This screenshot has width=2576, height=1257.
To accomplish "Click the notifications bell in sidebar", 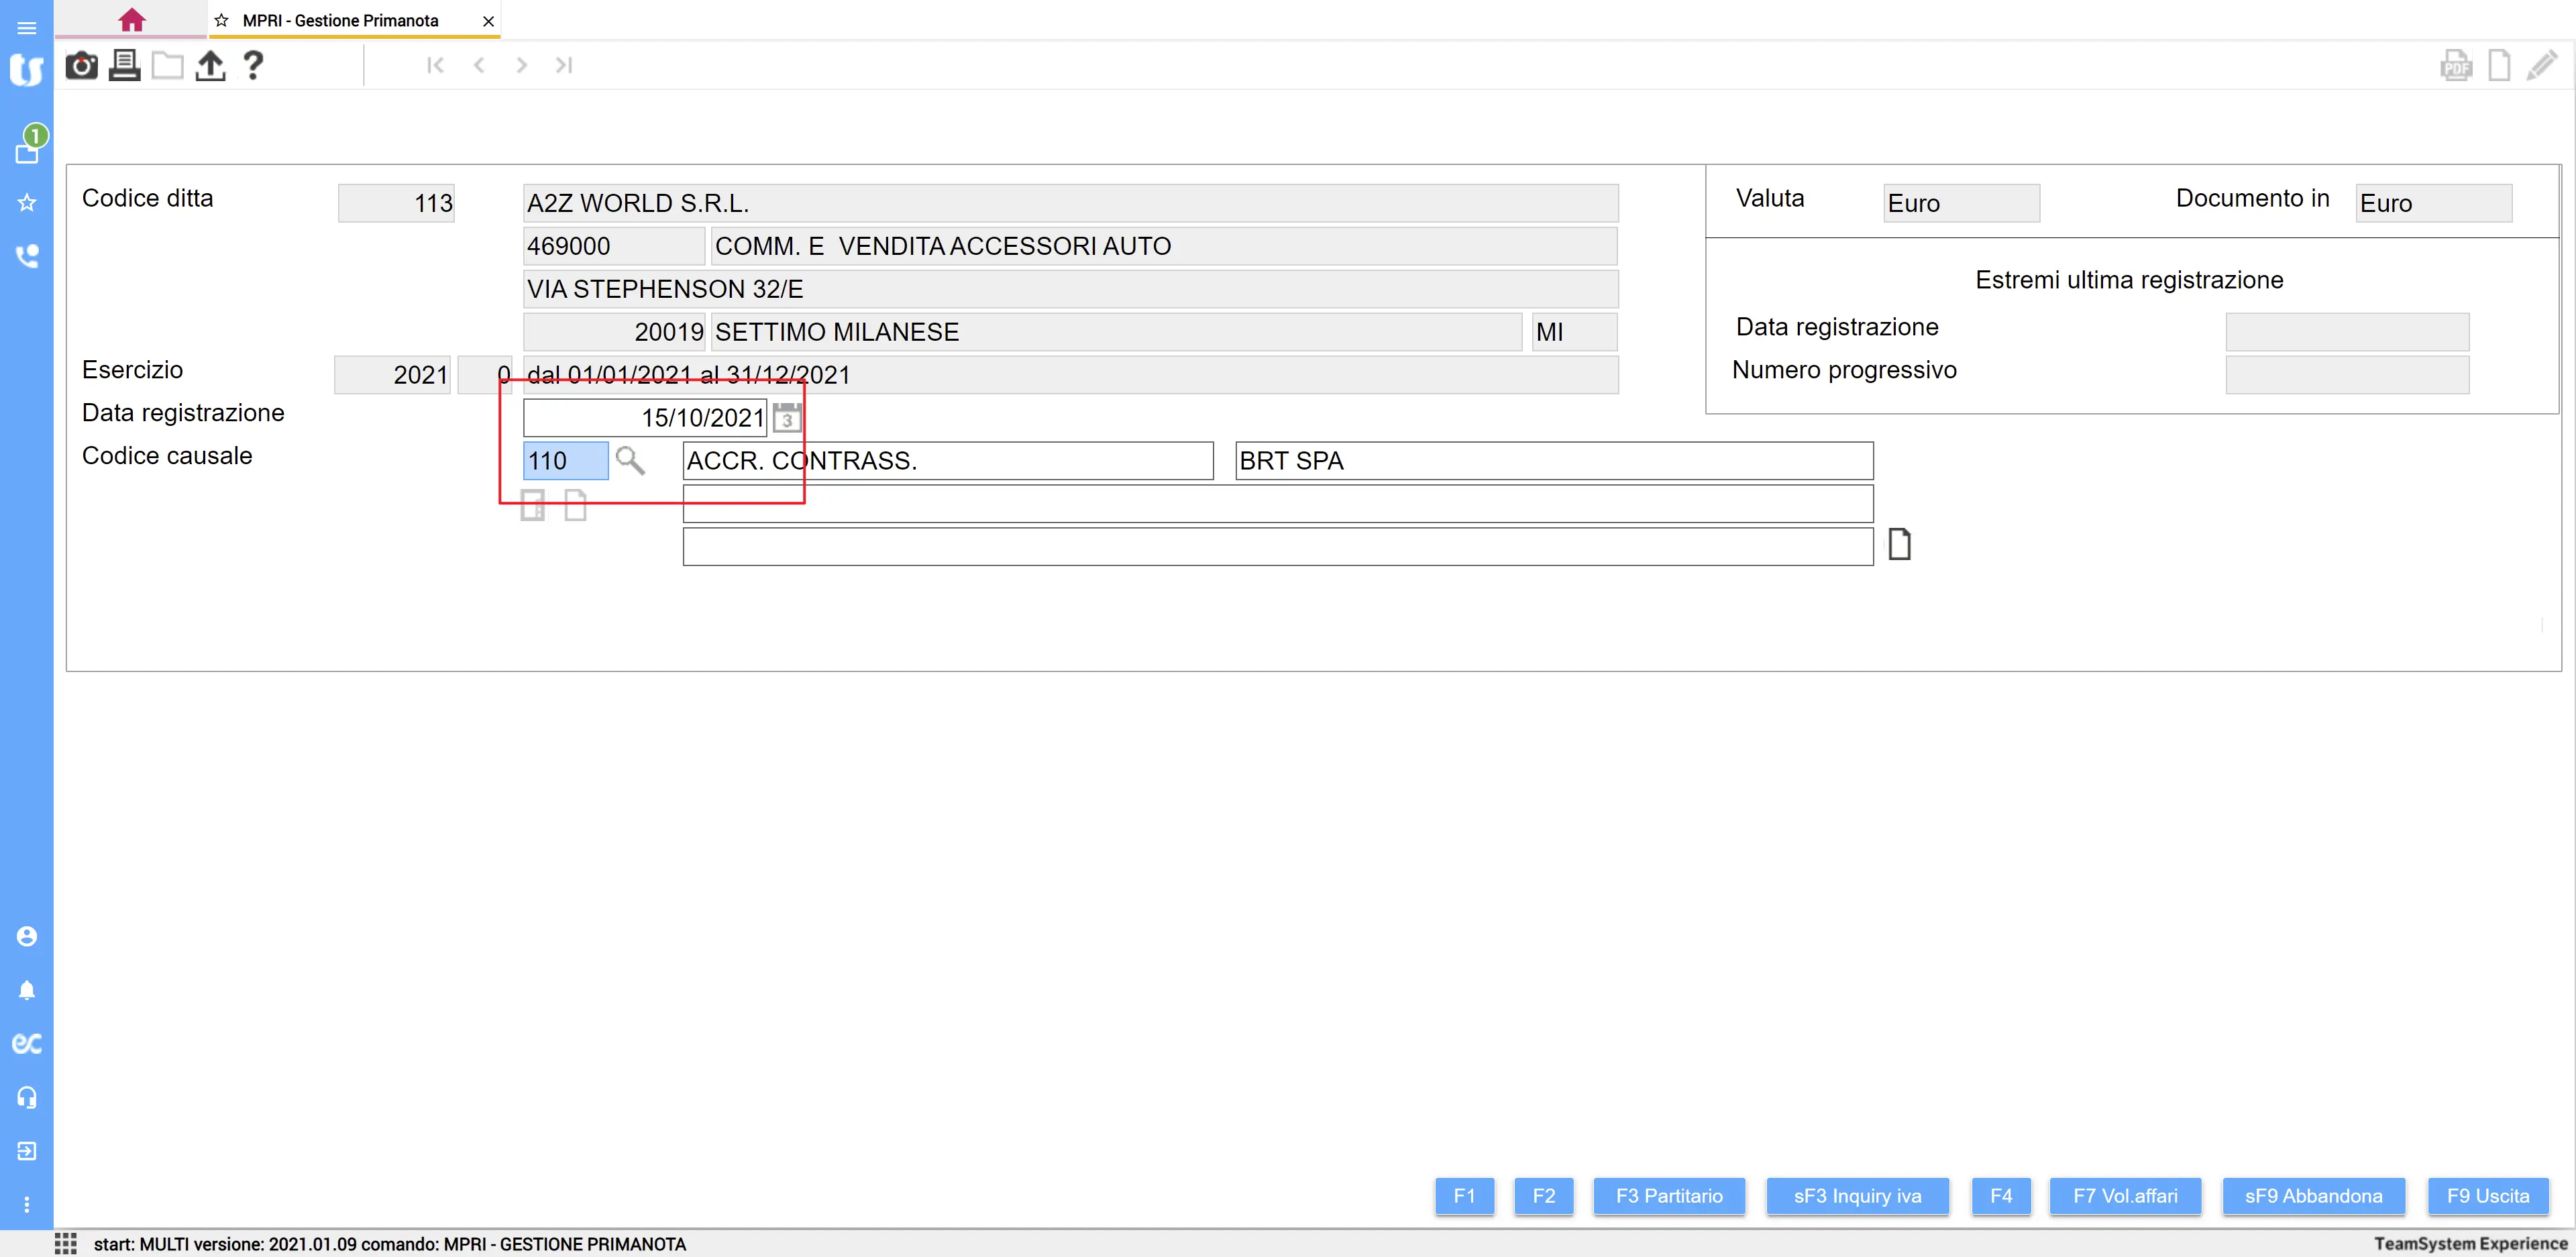I will pyautogui.click(x=27, y=990).
